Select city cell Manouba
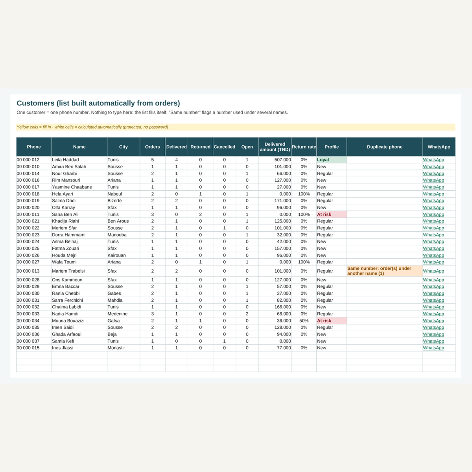Viewport: 472px width, 472px height. pyautogui.click(x=124, y=235)
